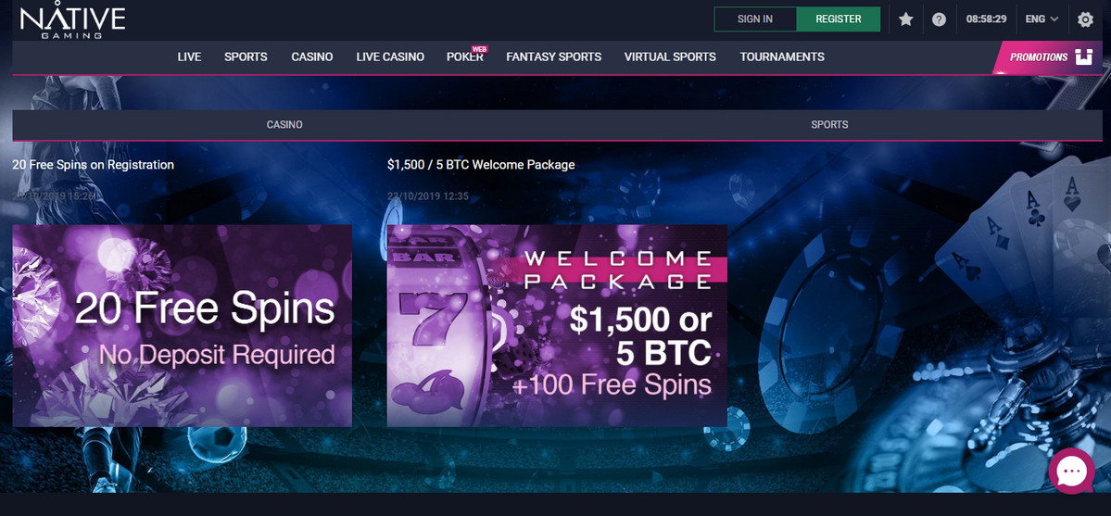Switch to the Casino promotions tab
Screen dimensions: 1111x516
click(284, 125)
